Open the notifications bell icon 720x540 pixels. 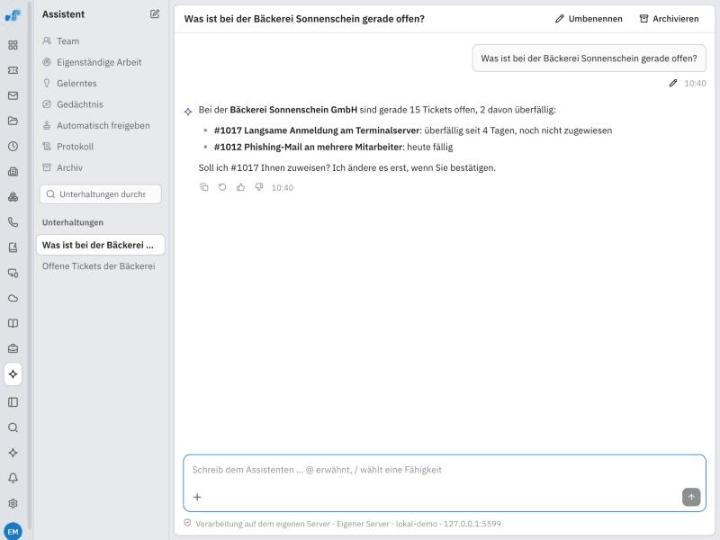[x=13, y=478]
